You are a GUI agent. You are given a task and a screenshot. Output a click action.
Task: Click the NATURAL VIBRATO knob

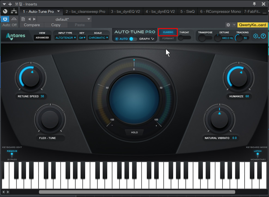point(219,119)
